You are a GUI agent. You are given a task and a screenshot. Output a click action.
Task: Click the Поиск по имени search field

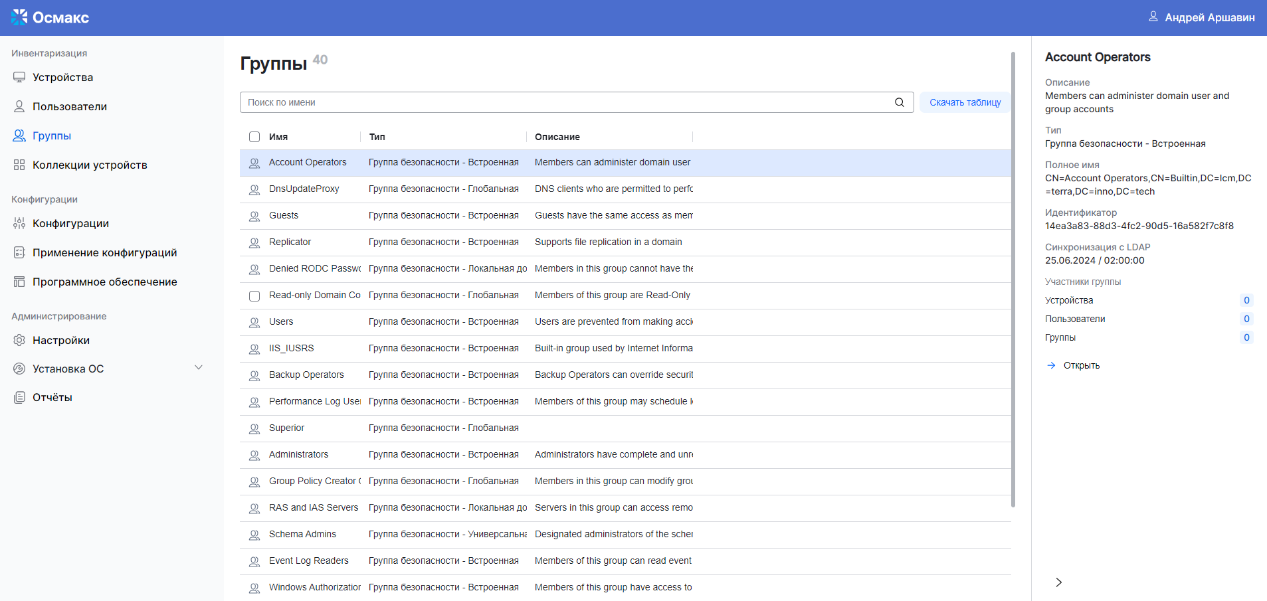click(565, 102)
